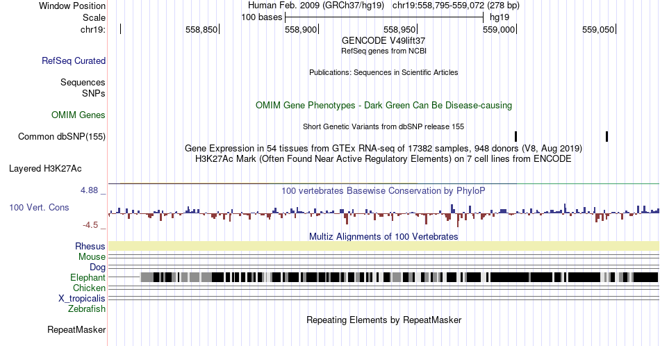The width and height of the screenshot is (660, 346).
Task: Click the Publications: Sequences in Scientific Articles title
Action: 383,72
